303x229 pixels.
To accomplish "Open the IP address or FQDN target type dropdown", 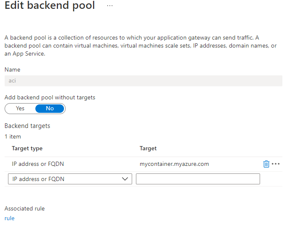I will 70,179.
